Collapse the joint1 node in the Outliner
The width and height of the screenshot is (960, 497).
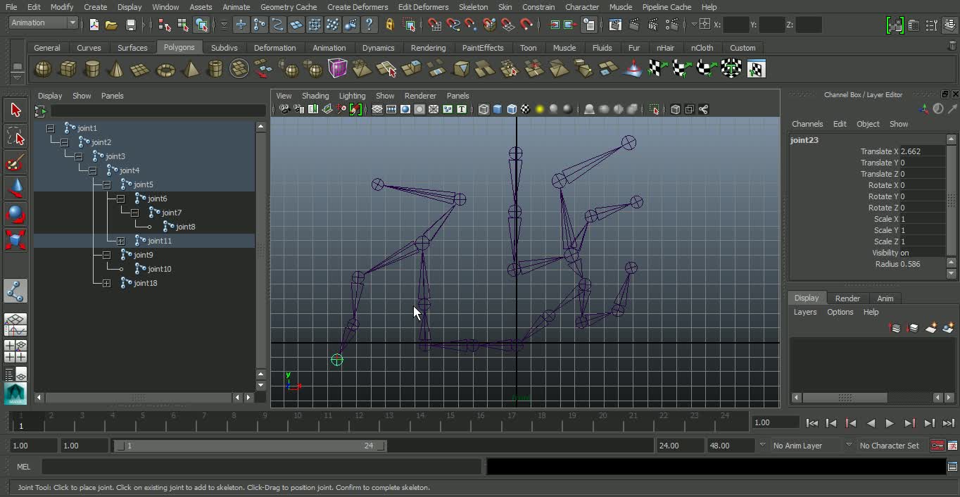coord(51,128)
